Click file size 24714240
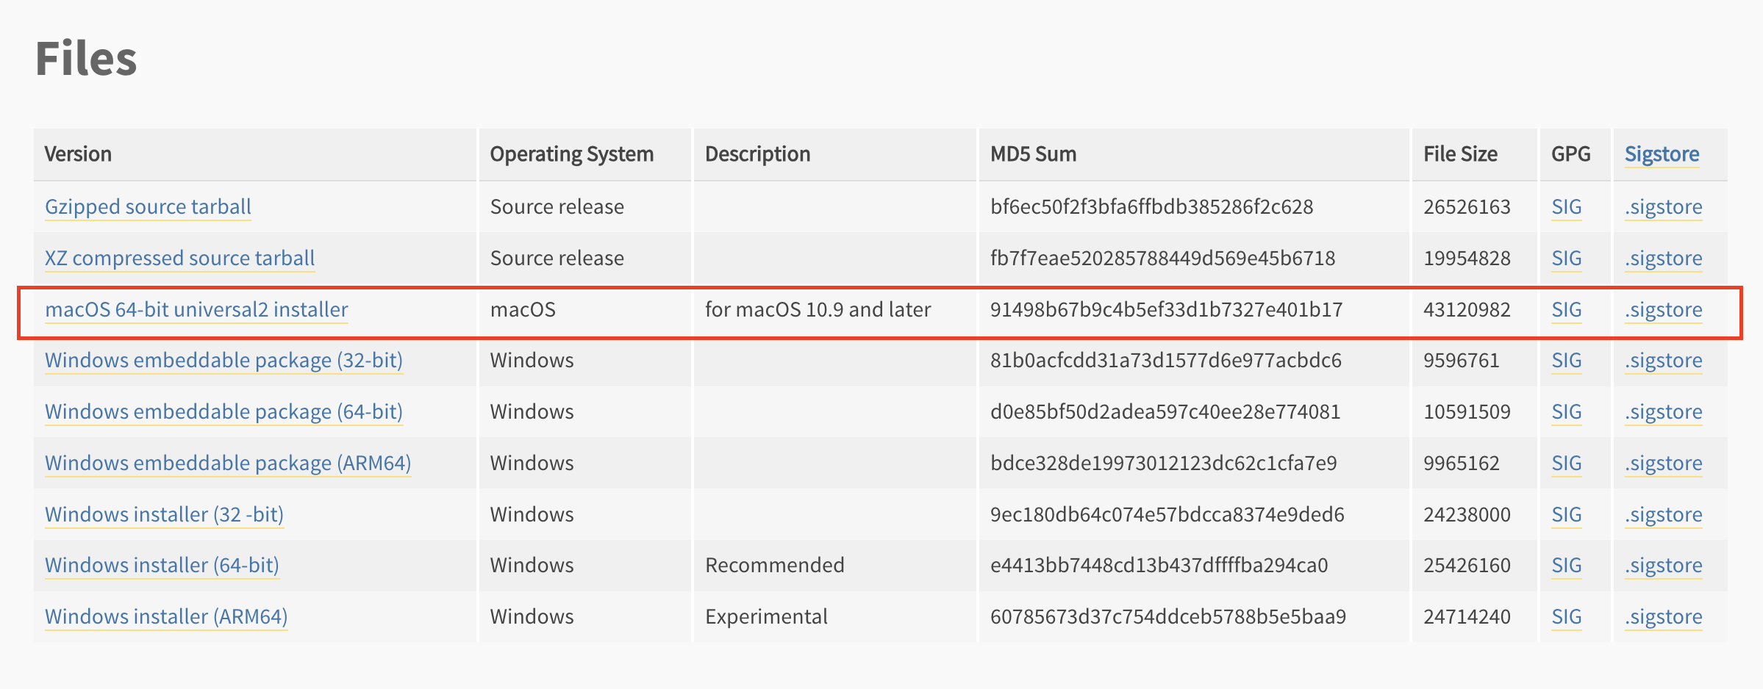 tap(1467, 617)
